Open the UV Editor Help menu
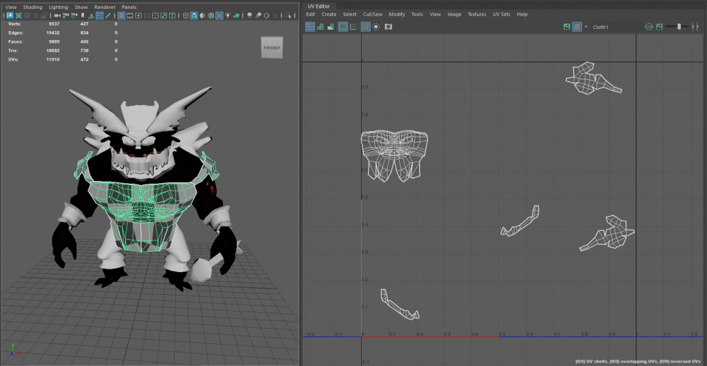707x366 pixels. pyautogui.click(x=522, y=15)
